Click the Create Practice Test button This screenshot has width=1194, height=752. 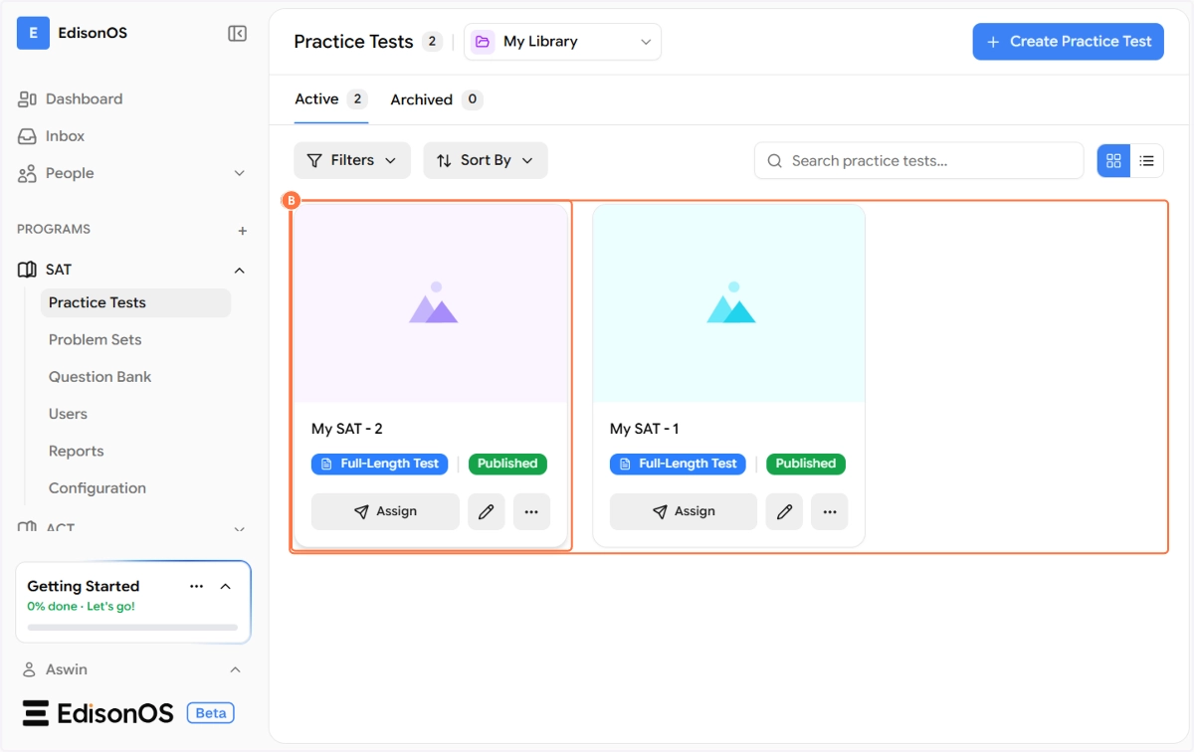click(x=1068, y=42)
